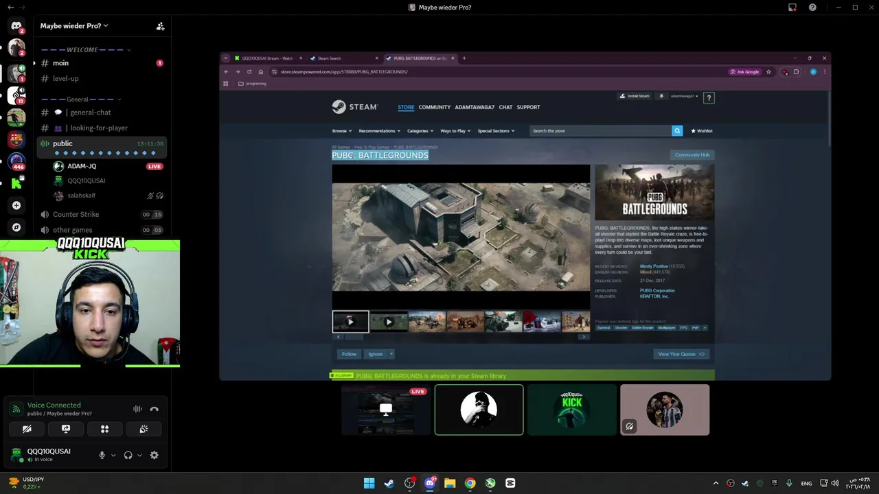Click the Ask Google button in browser
Screen dimensions: 879x494
pos(745,72)
